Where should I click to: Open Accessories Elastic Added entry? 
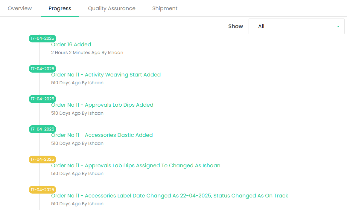coord(102,135)
